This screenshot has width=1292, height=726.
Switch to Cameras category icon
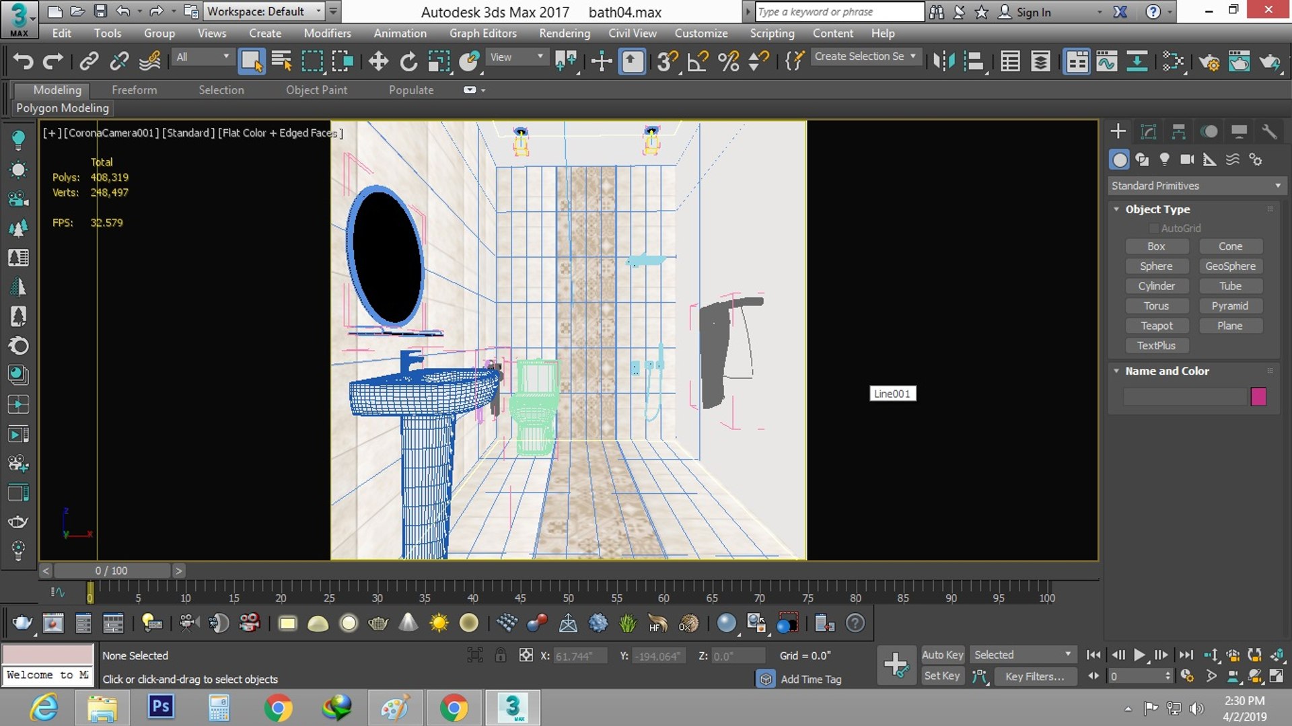tap(1187, 159)
